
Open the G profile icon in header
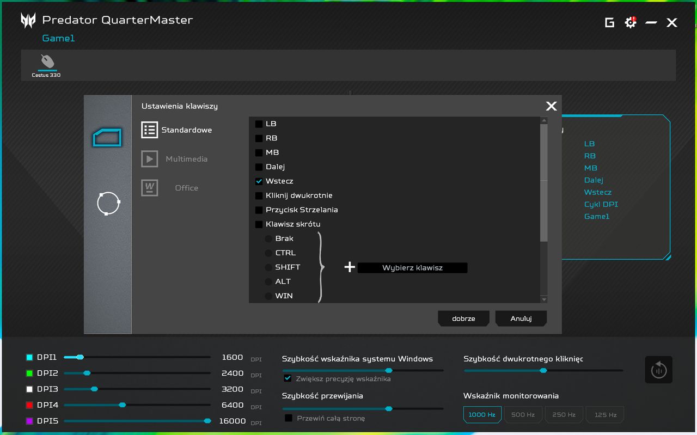(x=610, y=22)
